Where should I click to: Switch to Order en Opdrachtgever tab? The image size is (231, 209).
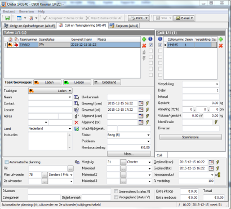29,26
